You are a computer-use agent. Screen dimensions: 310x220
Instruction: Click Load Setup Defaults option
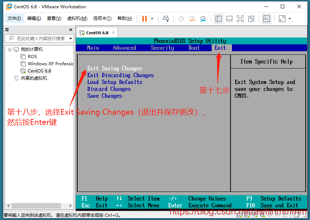[x=115, y=82]
